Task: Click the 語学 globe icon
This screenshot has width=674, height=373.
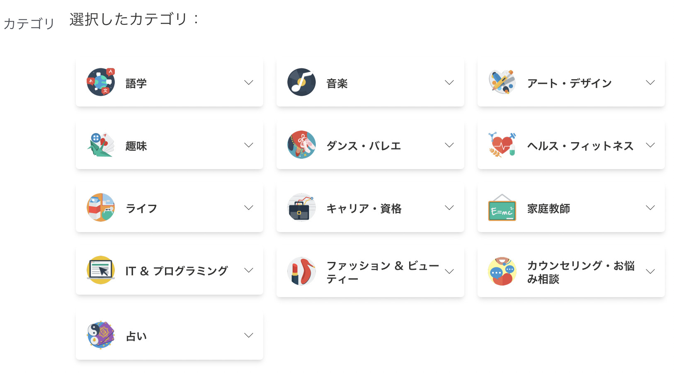Action: click(101, 82)
